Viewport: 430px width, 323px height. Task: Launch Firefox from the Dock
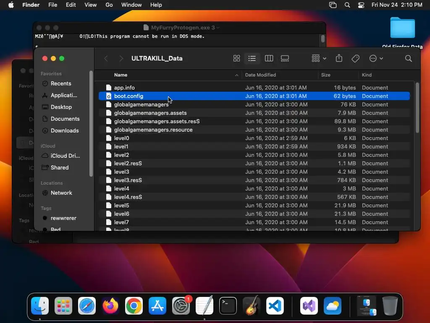110,306
